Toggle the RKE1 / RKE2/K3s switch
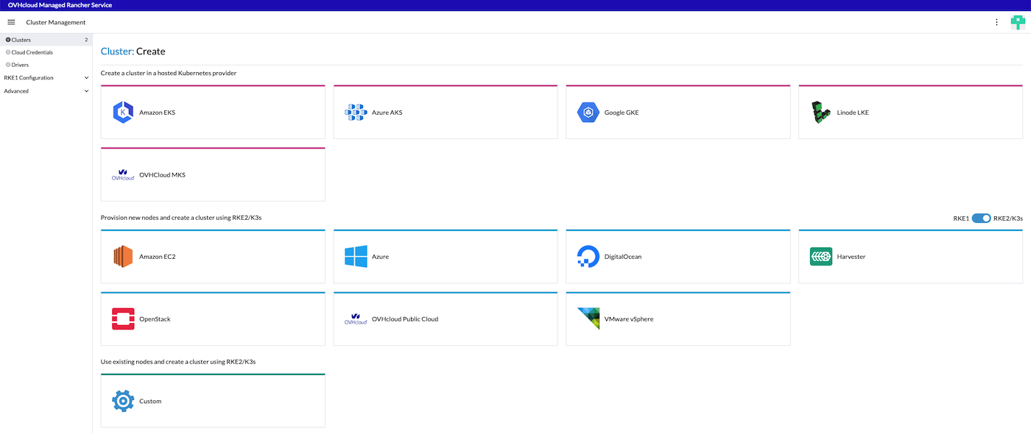The image size is (1031, 434). [x=981, y=218]
